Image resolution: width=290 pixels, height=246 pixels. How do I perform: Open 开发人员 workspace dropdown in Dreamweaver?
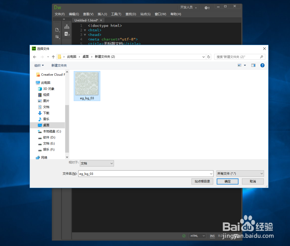188,8
